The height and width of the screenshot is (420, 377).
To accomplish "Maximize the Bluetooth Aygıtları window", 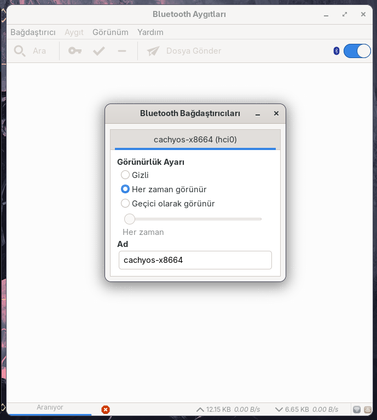I will tap(345, 14).
